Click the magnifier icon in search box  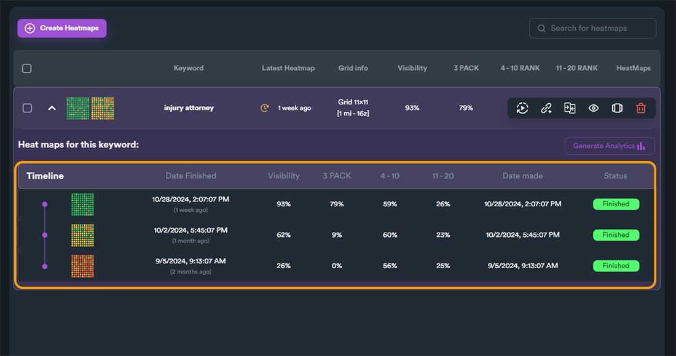pyautogui.click(x=541, y=28)
